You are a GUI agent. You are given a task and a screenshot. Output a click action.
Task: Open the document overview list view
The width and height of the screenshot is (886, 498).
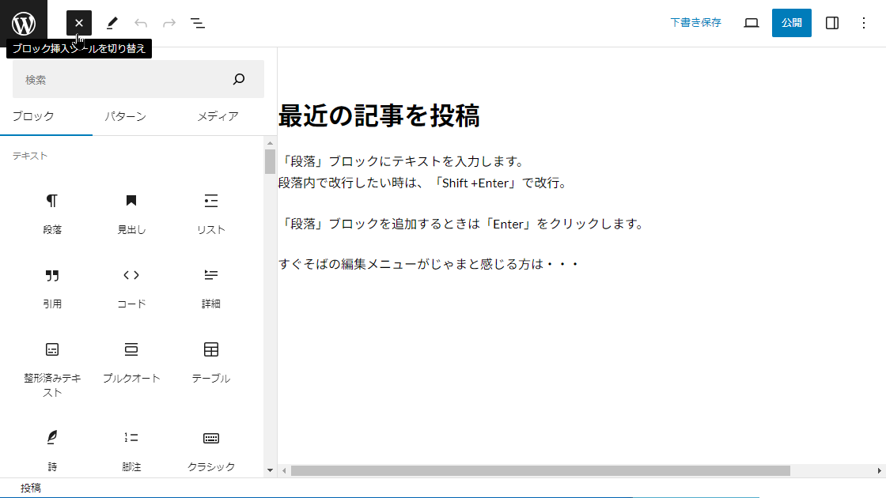(198, 23)
